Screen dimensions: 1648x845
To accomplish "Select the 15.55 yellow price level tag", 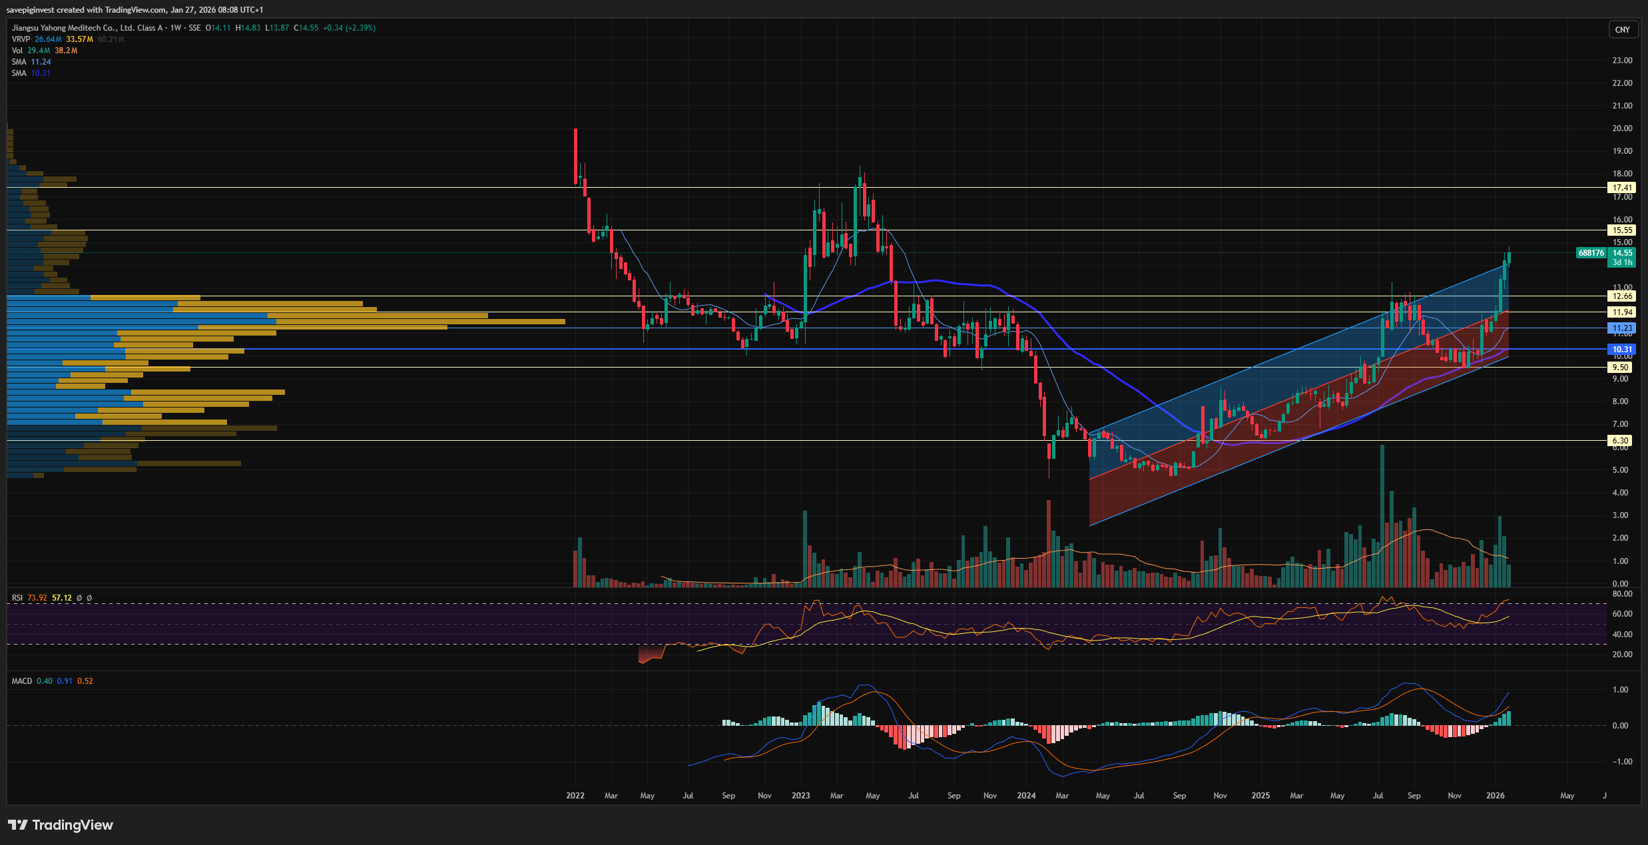I will point(1621,230).
